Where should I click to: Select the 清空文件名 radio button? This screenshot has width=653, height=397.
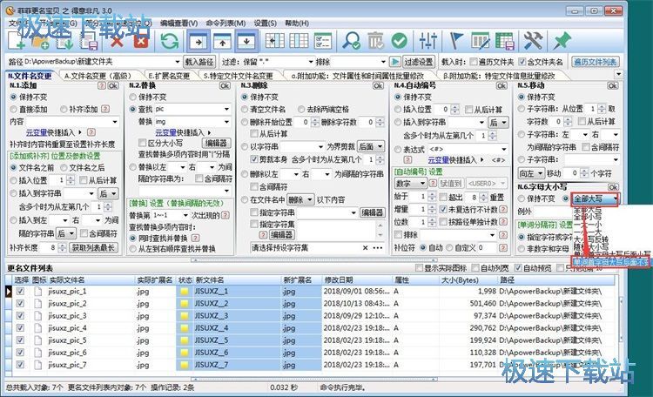(245, 109)
